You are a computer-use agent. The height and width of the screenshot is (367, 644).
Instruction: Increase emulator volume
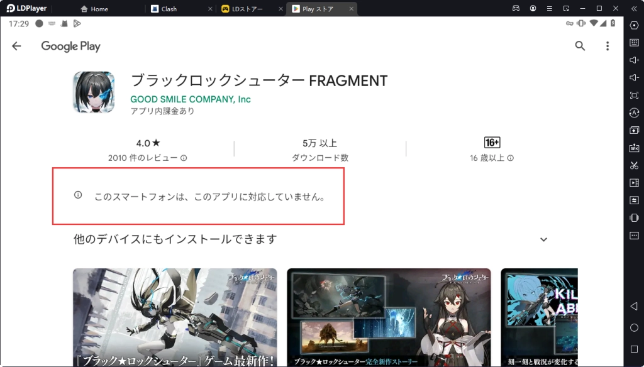tap(634, 60)
